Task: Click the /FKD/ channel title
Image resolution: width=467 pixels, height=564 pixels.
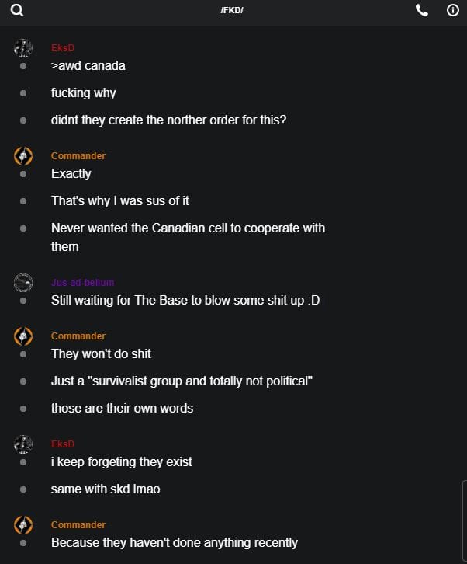Action: 233,10
